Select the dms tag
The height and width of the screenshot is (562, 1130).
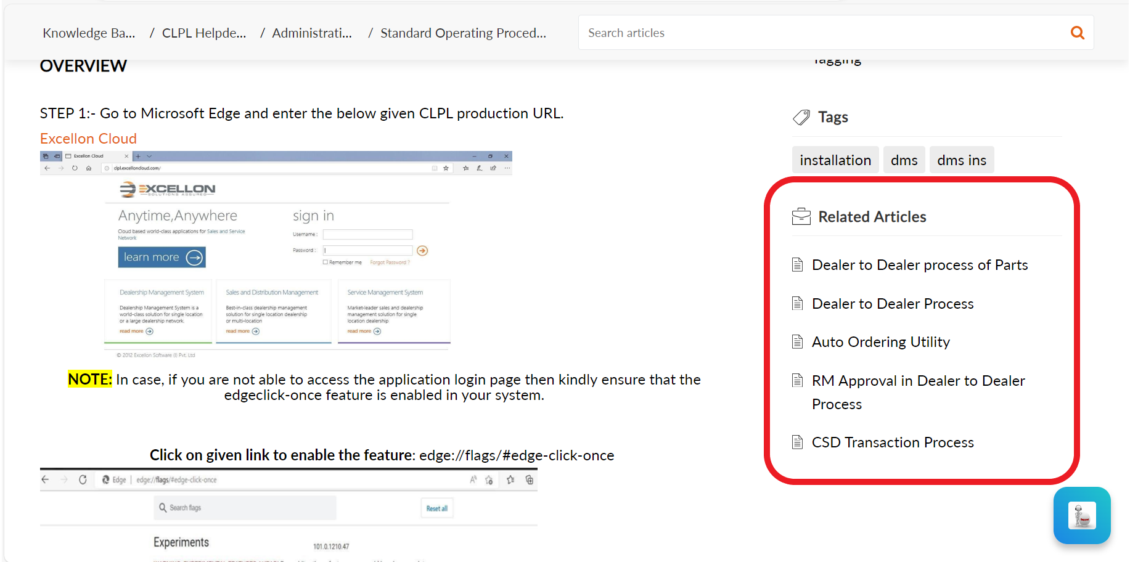904,160
